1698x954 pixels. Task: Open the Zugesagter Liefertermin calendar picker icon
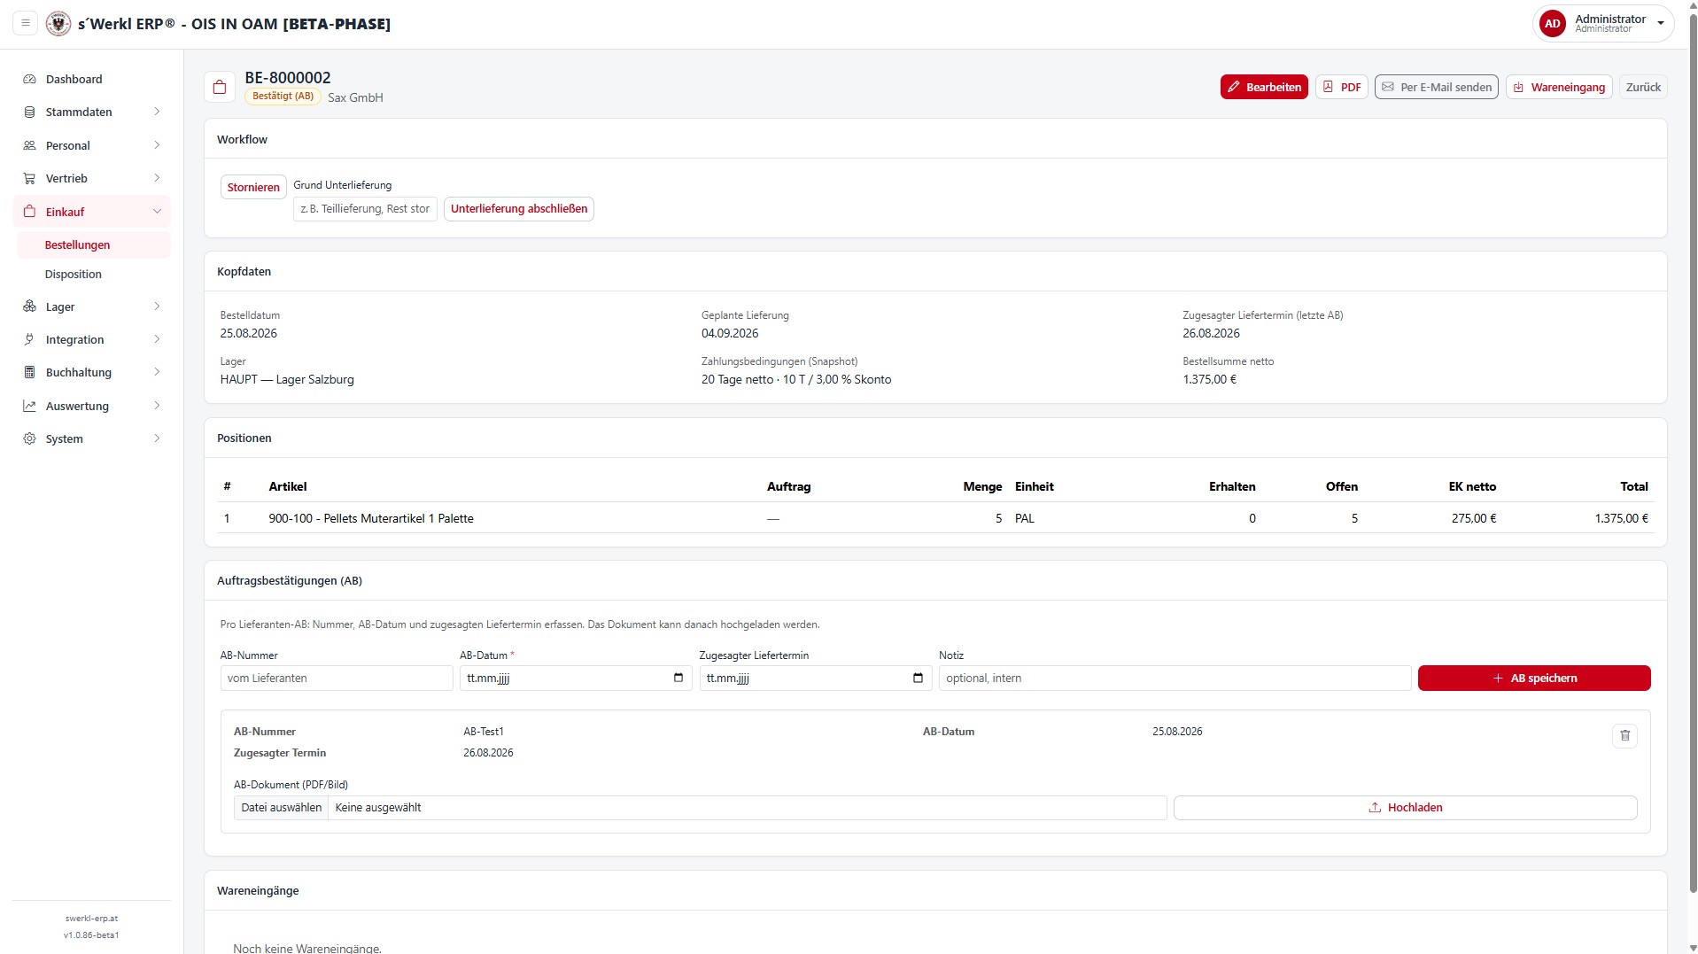(918, 678)
